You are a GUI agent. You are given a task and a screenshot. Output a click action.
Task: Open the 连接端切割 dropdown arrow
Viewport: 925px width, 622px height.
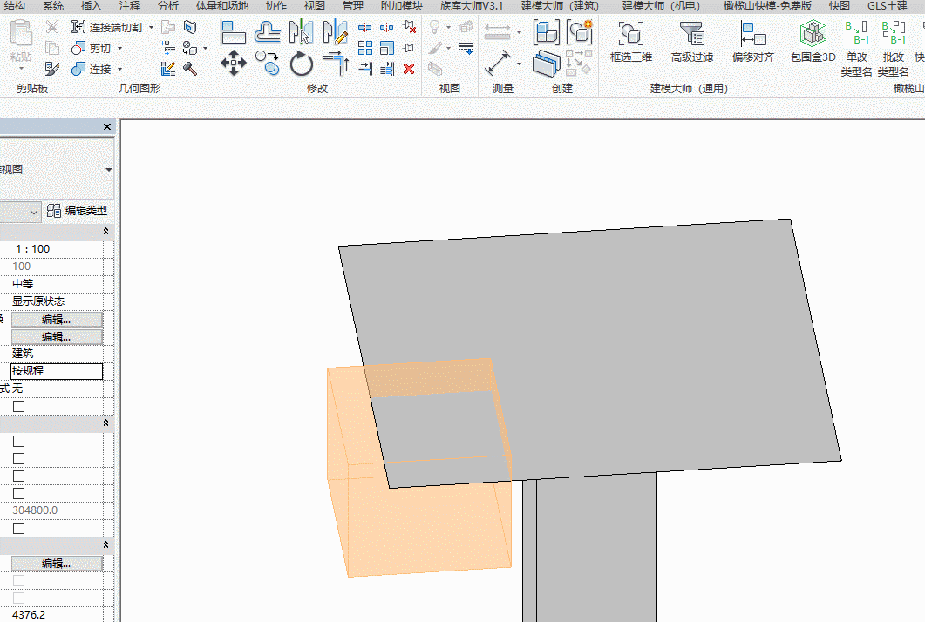click(151, 28)
